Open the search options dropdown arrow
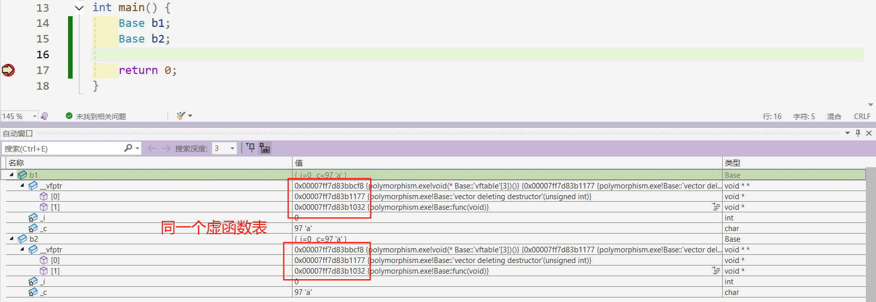The width and height of the screenshot is (876, 302). click(x=137, y=148)
